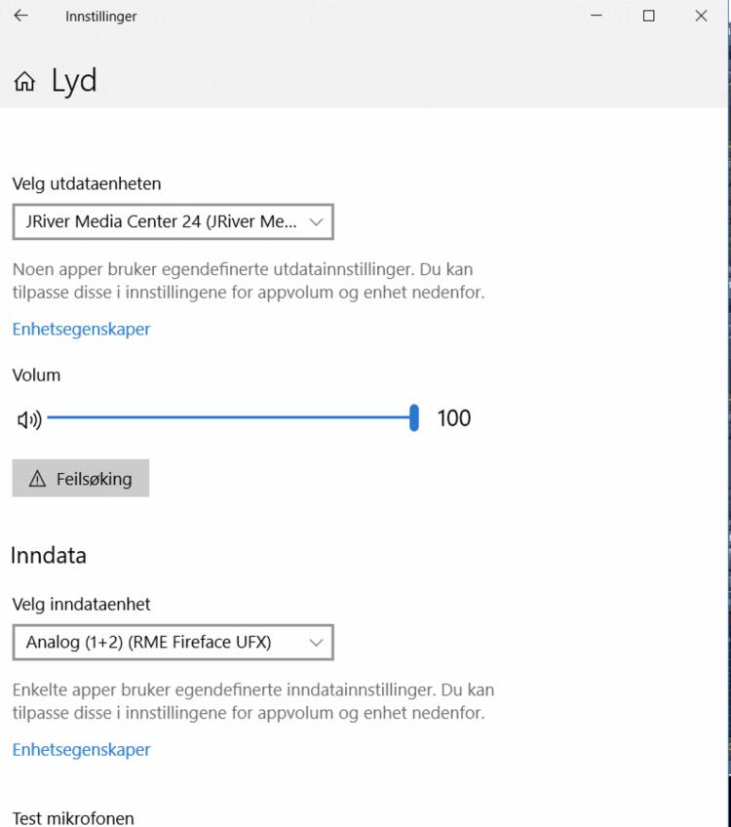Viewport: 731px width, 827px height.
Task: Click the Lyd page heading
Action: pyautogui.click(x=74, y=81)
